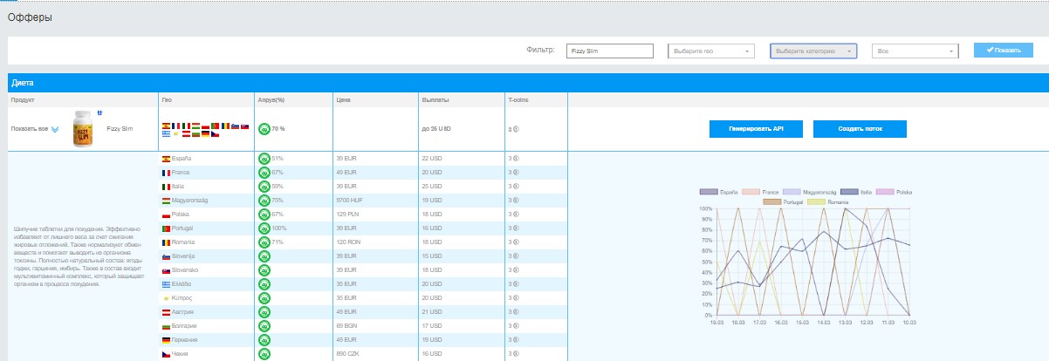Click the approve icon in the Ελλάδα row

tap(264, 284)
